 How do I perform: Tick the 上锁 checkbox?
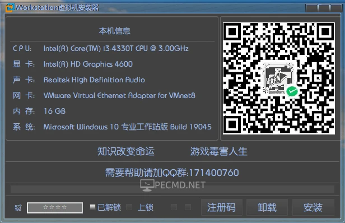coord(129,207)
